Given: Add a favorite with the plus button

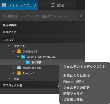Looking at the screenshot, I should tap(70, 32).
